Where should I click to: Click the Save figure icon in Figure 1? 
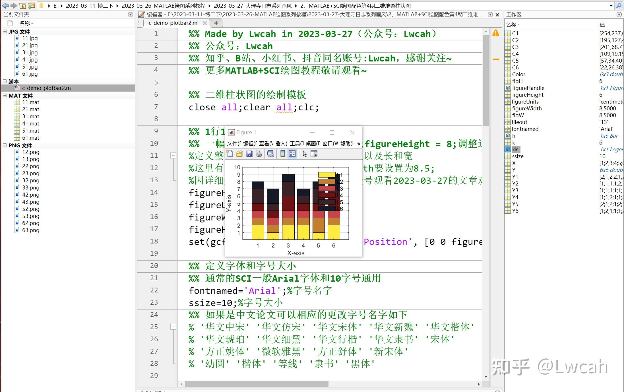tap(249, 154)
